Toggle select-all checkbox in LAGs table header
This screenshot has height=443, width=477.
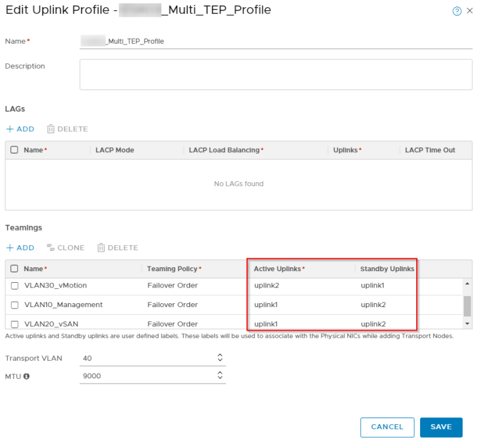click(x=14, y=150)
